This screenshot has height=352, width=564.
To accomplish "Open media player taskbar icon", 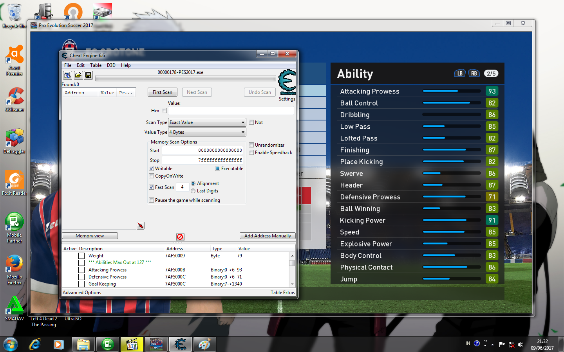I will tap(59, 345).
